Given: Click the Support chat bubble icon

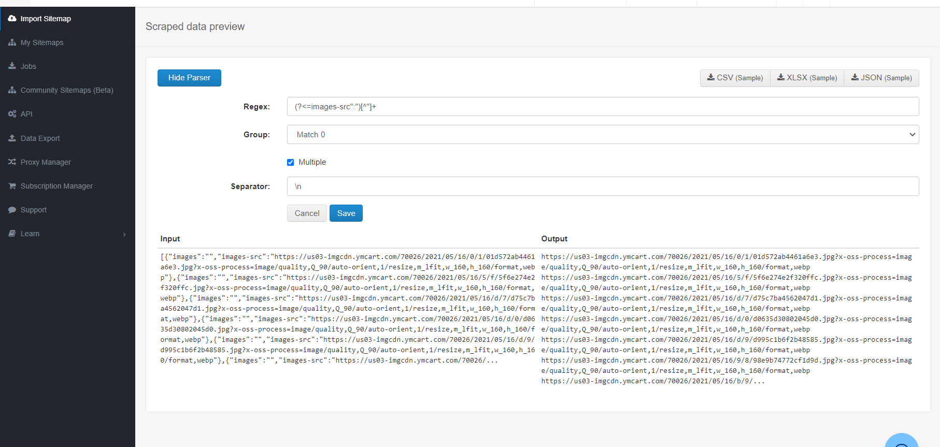Looking at the screenshot, I should pos(12,210).
